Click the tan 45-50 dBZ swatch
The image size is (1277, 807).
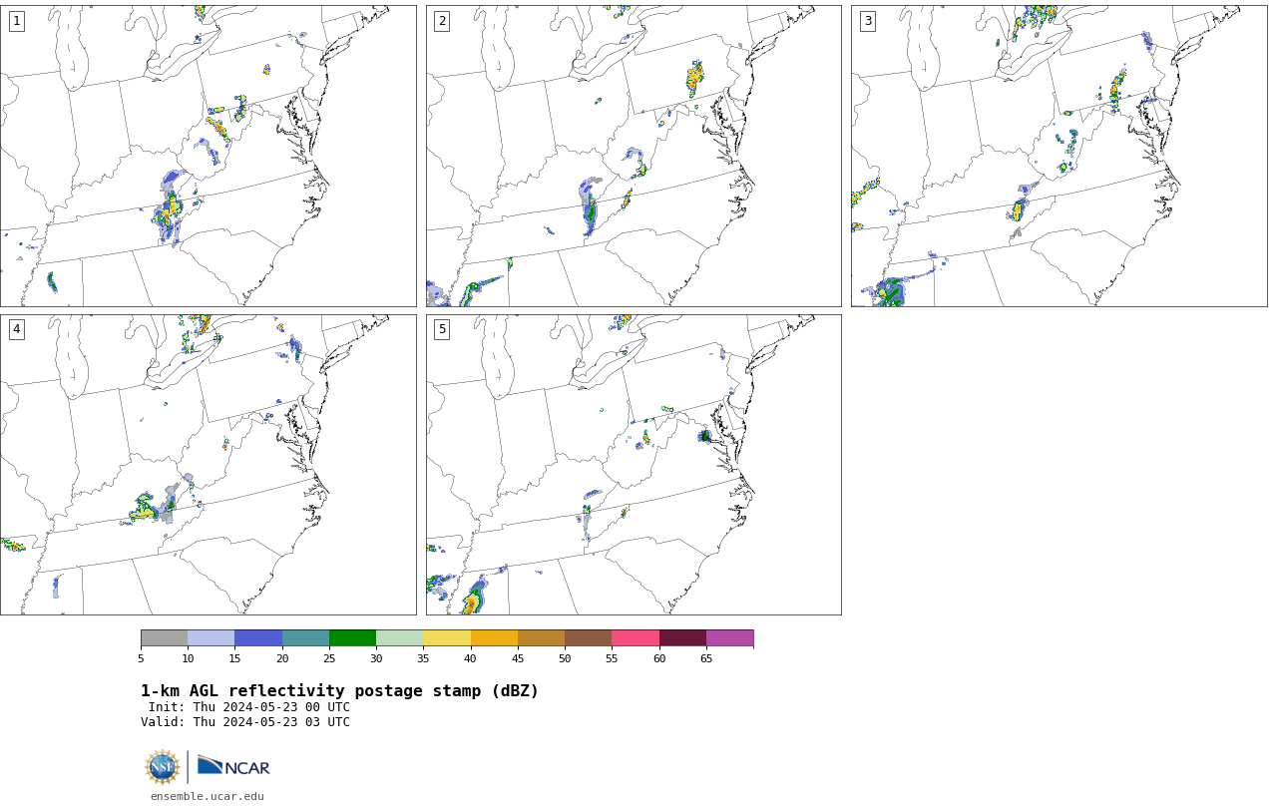pyautogui.click(x=541, y=638)
